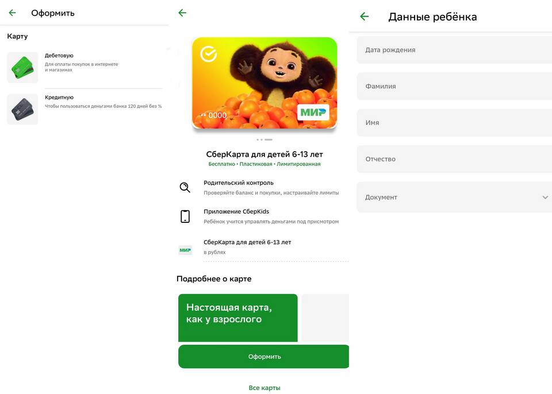Tap the Cheburashka card image

264,83
